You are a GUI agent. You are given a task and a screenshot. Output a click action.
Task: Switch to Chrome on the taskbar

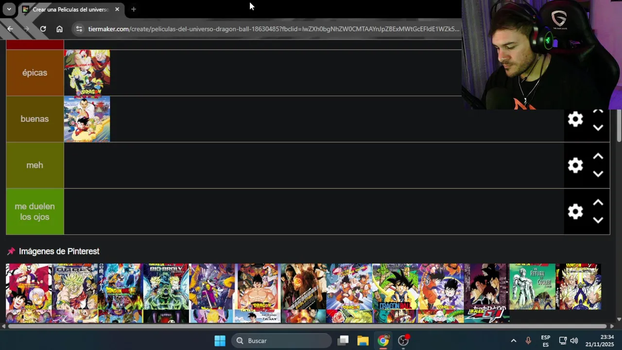coord(383,341)
